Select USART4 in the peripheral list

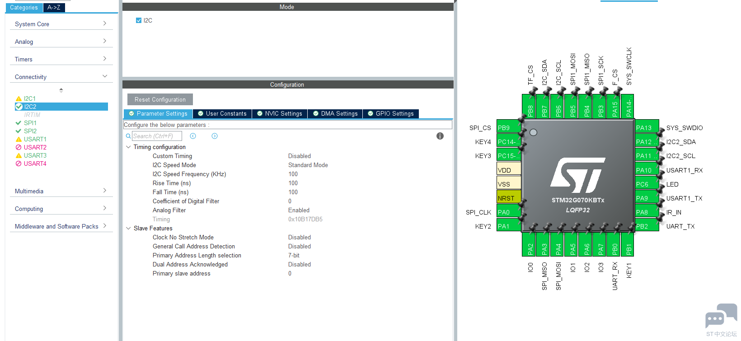[x=35, y=163]
